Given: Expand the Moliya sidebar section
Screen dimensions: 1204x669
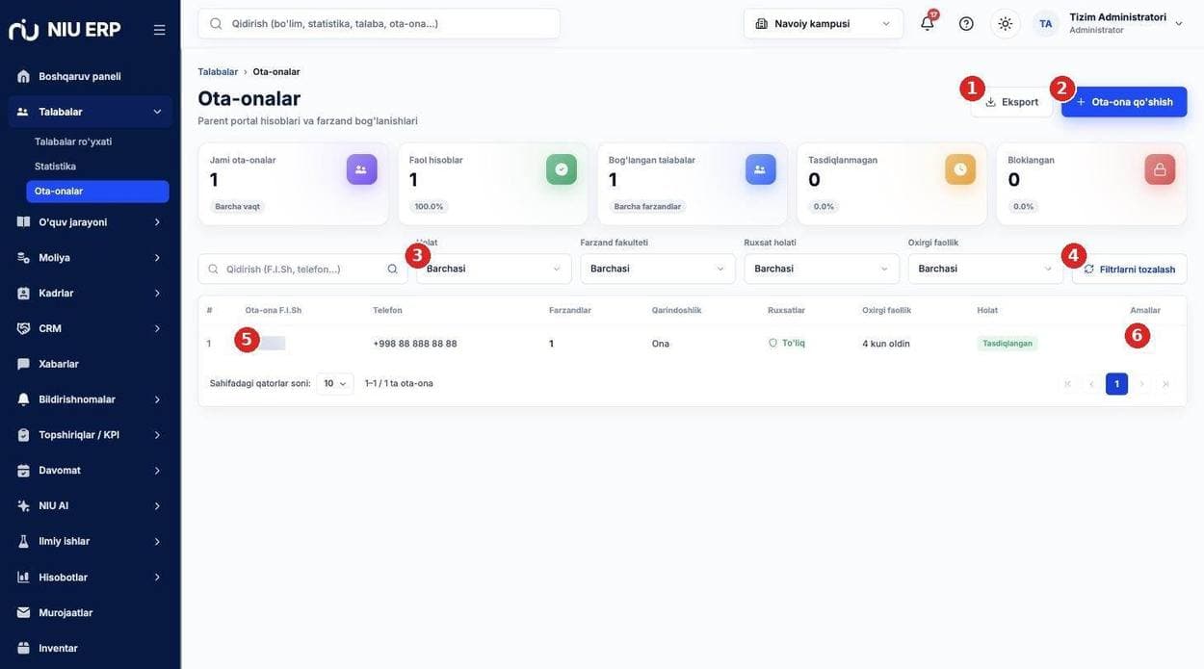Looking at the screenshot, I should [x=91, y=258].
